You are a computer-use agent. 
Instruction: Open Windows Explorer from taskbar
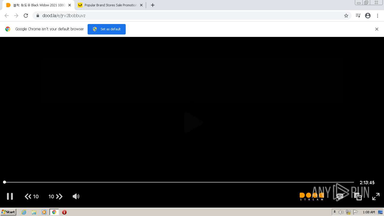tap(34, 212)
